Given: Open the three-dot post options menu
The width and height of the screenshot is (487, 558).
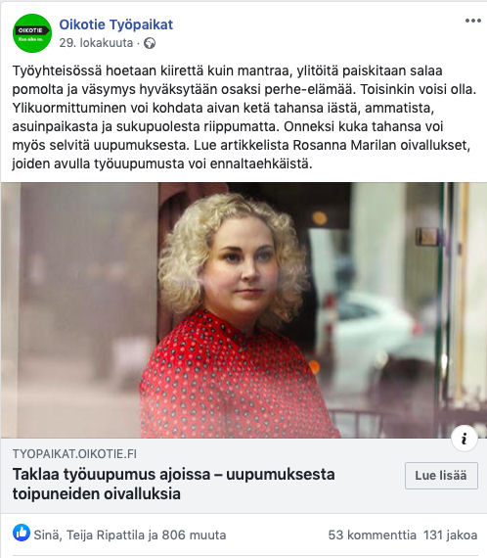Looking at the screenshot, I should 472,21.
